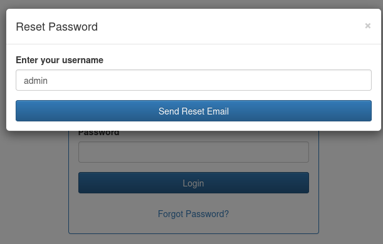Viewport: 383px width, 244px height.
Task: Click the modal body below the Send button
Action: [x=194, y=126]
